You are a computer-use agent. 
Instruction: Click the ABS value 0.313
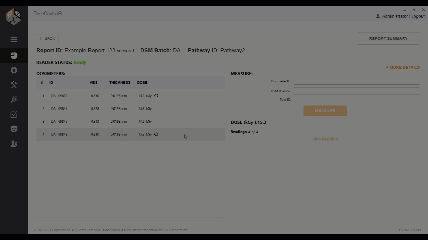[x=95, y=121]
